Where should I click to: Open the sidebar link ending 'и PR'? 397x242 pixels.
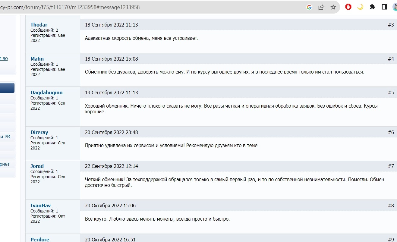(5, 137)
